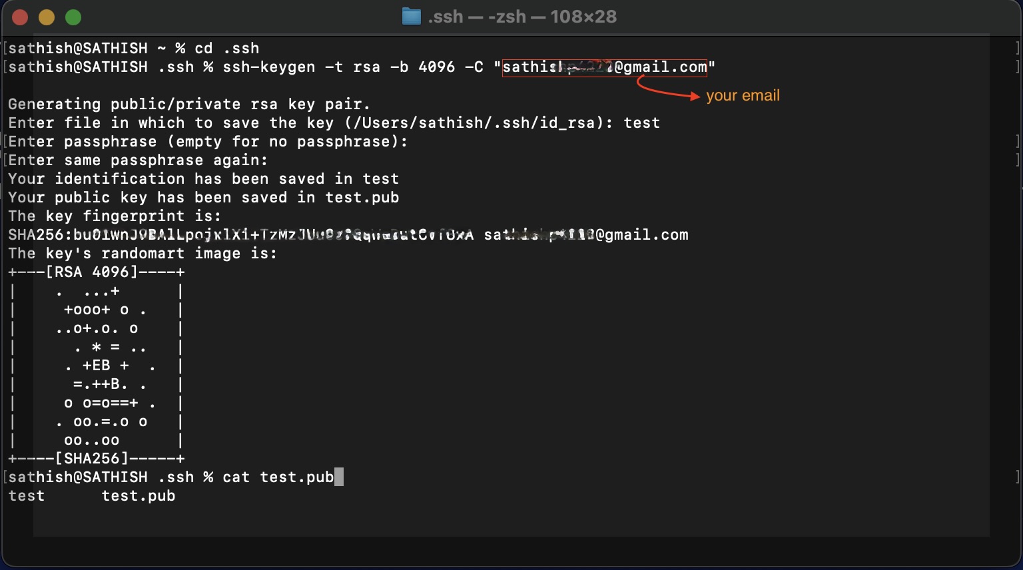Image resolution: width=1023 pixels, height=570 pixels.
Task: Click the RSA 4096 randomart header
Action: click(x=96, y=272)
